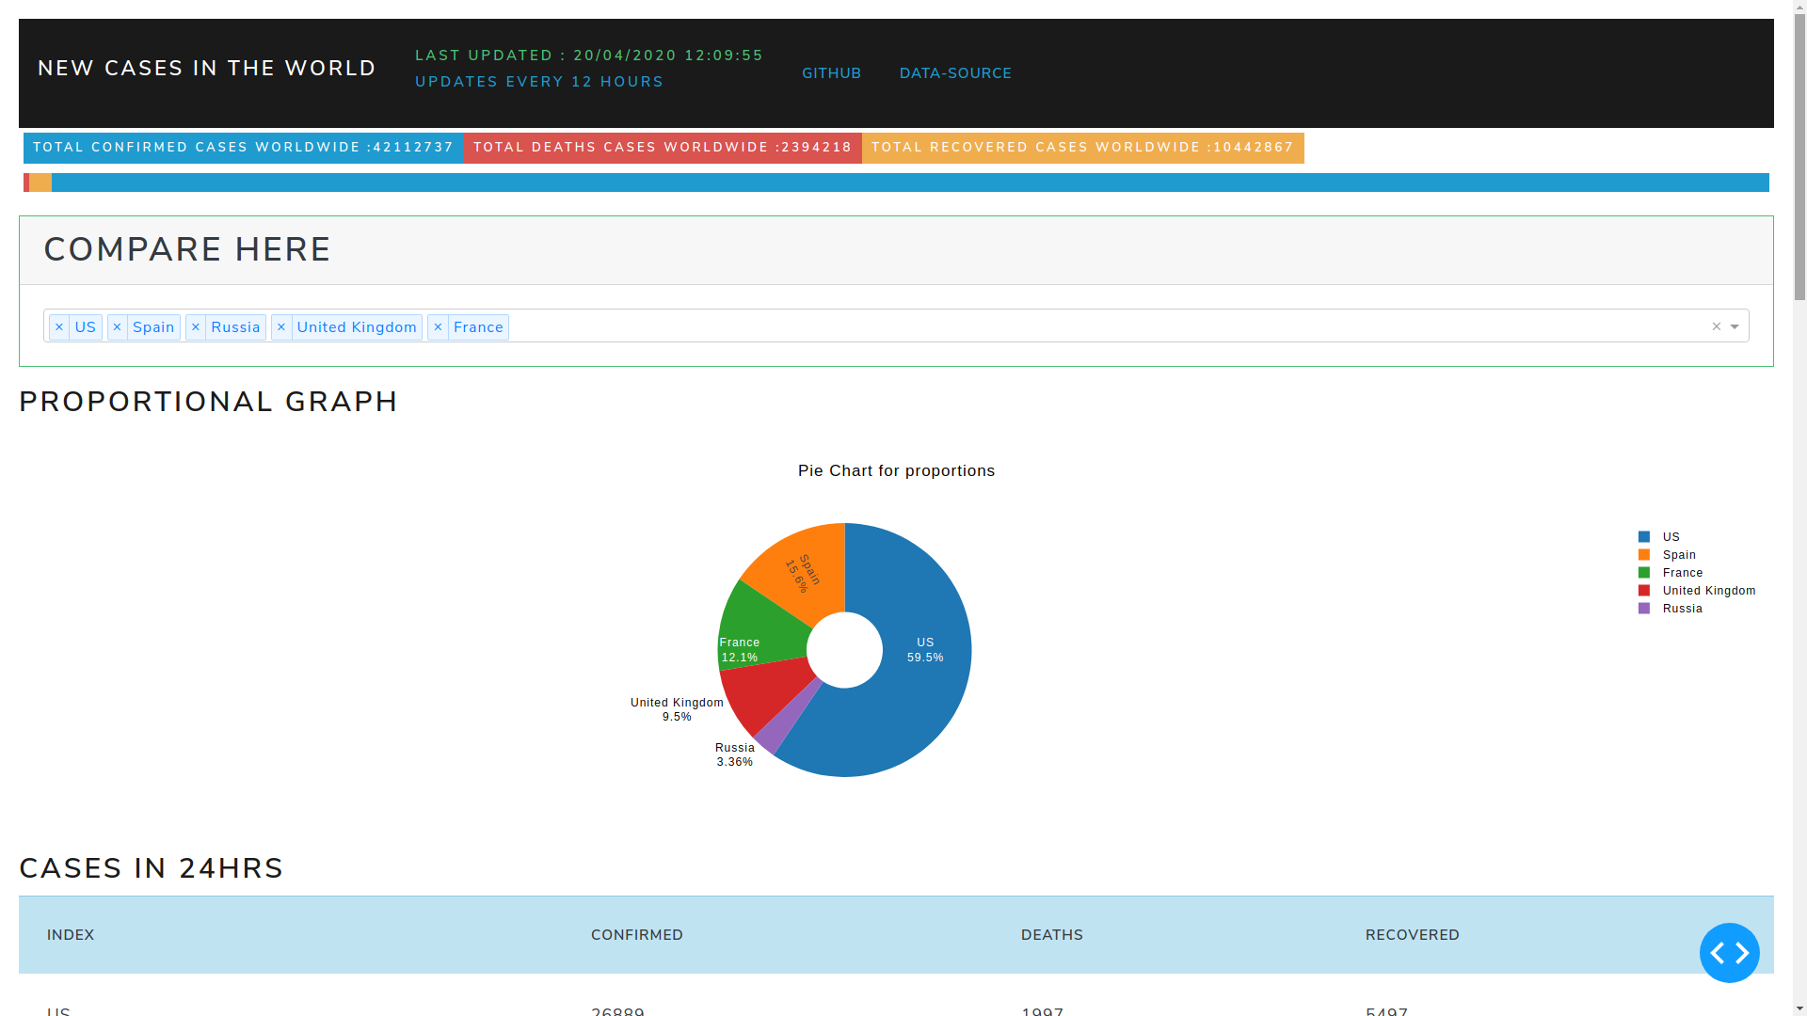Image resolution: width=1807 pixels, height=1016 pixels.
Task: Click the purple Russia swatch in legend
Action: click(1644, 609)
